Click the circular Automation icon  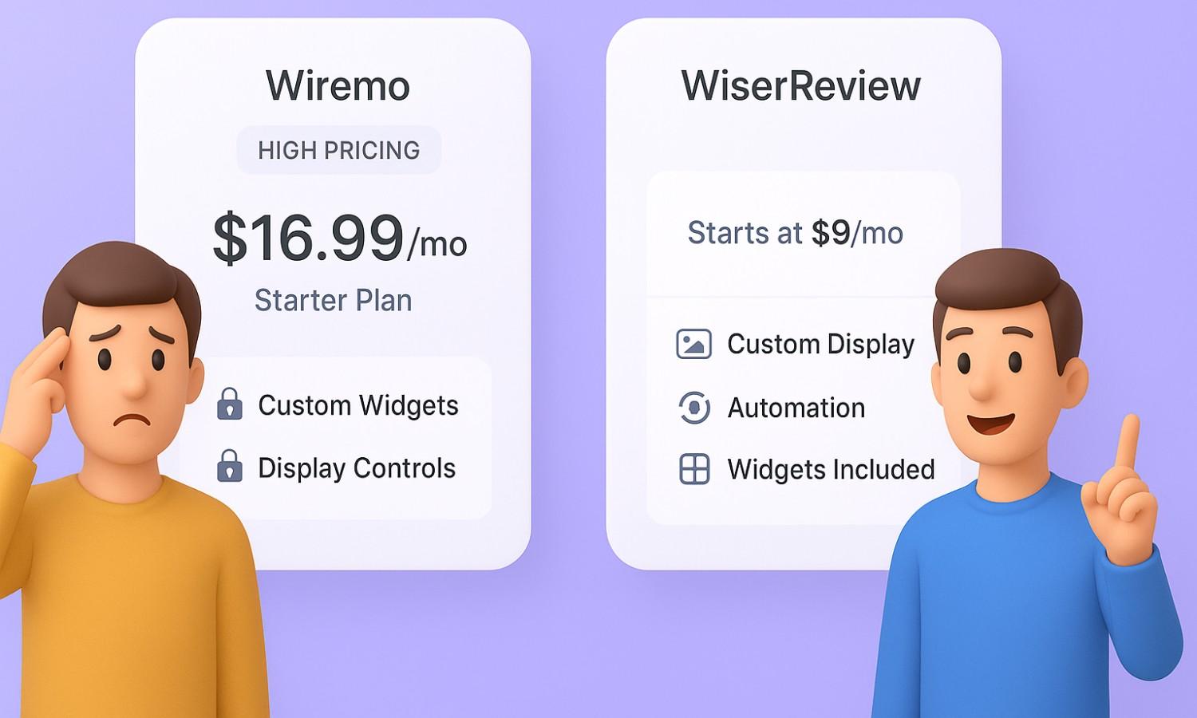tap(694, 408)
